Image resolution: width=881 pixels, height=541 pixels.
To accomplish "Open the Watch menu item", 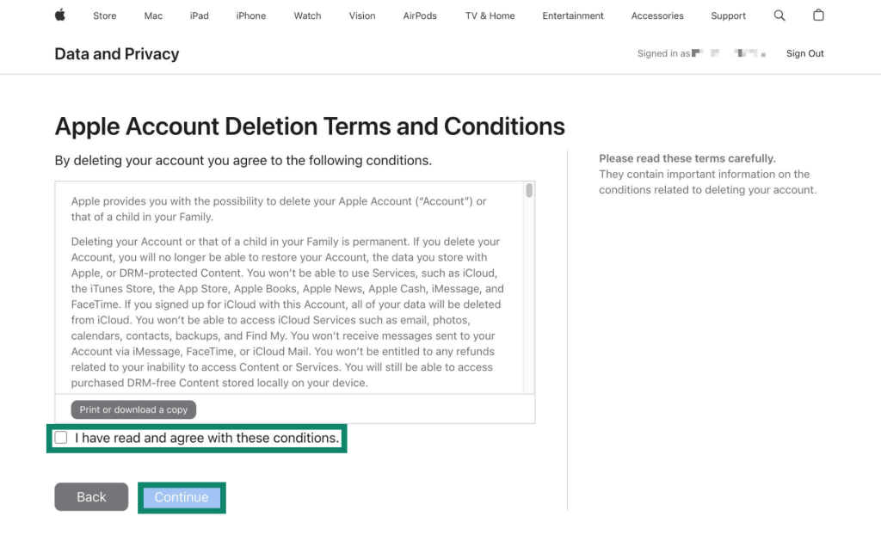I will (x=307, y=15).
